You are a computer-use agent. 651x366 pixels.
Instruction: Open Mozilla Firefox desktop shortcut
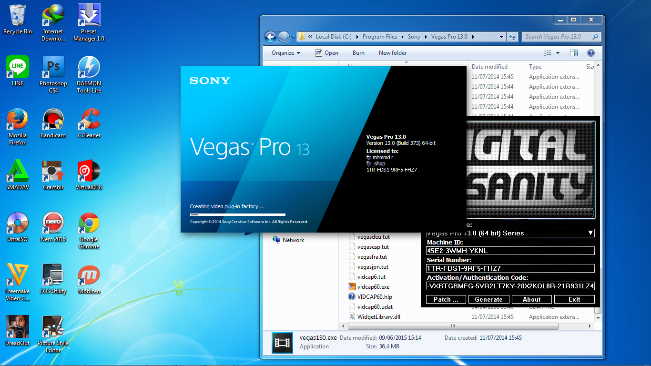(18, 126)
